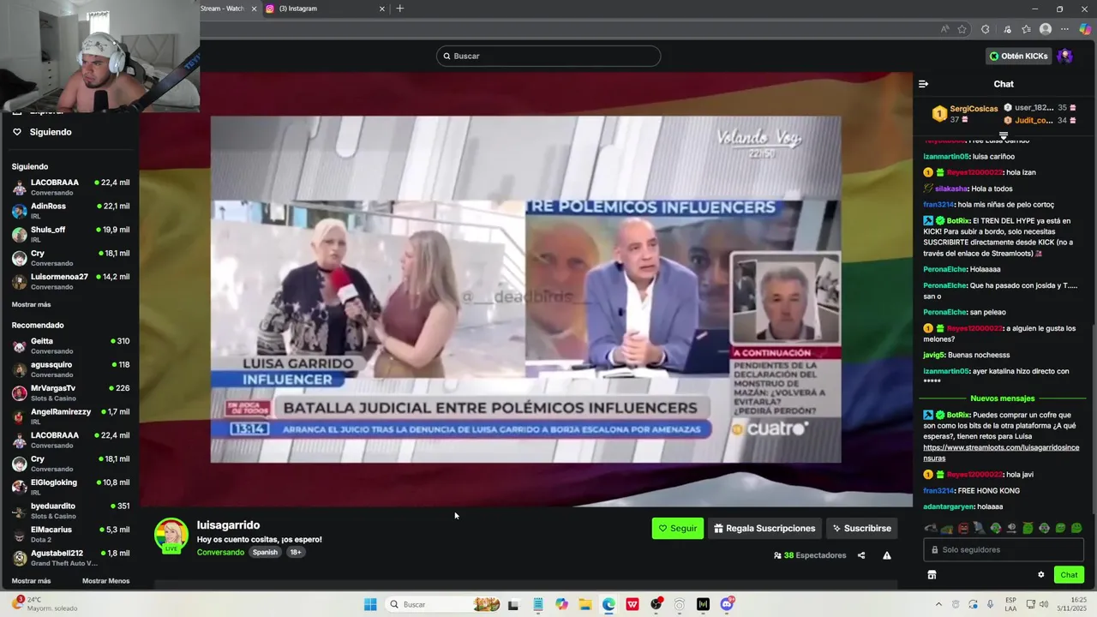
Task: Open Copilot app in taskbar
Action: click(x=561, y=604)
